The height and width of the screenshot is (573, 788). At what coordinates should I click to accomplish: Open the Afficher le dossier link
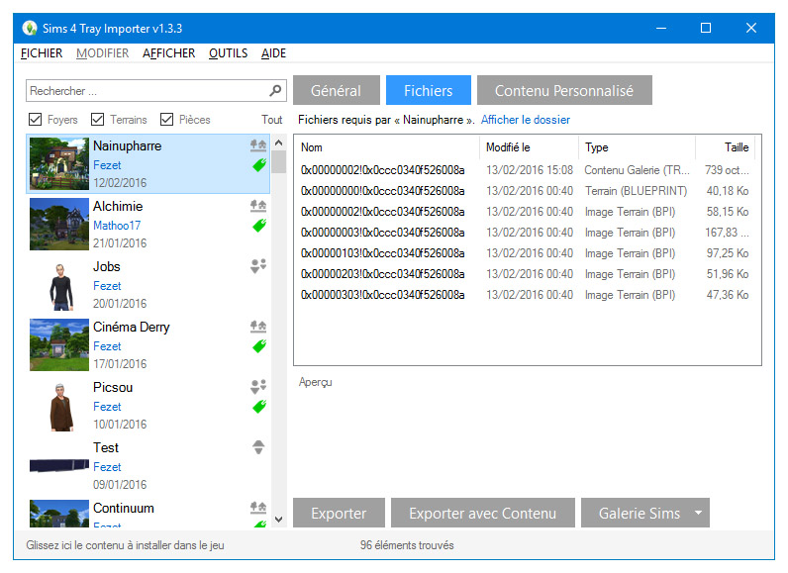coord(525,120)
